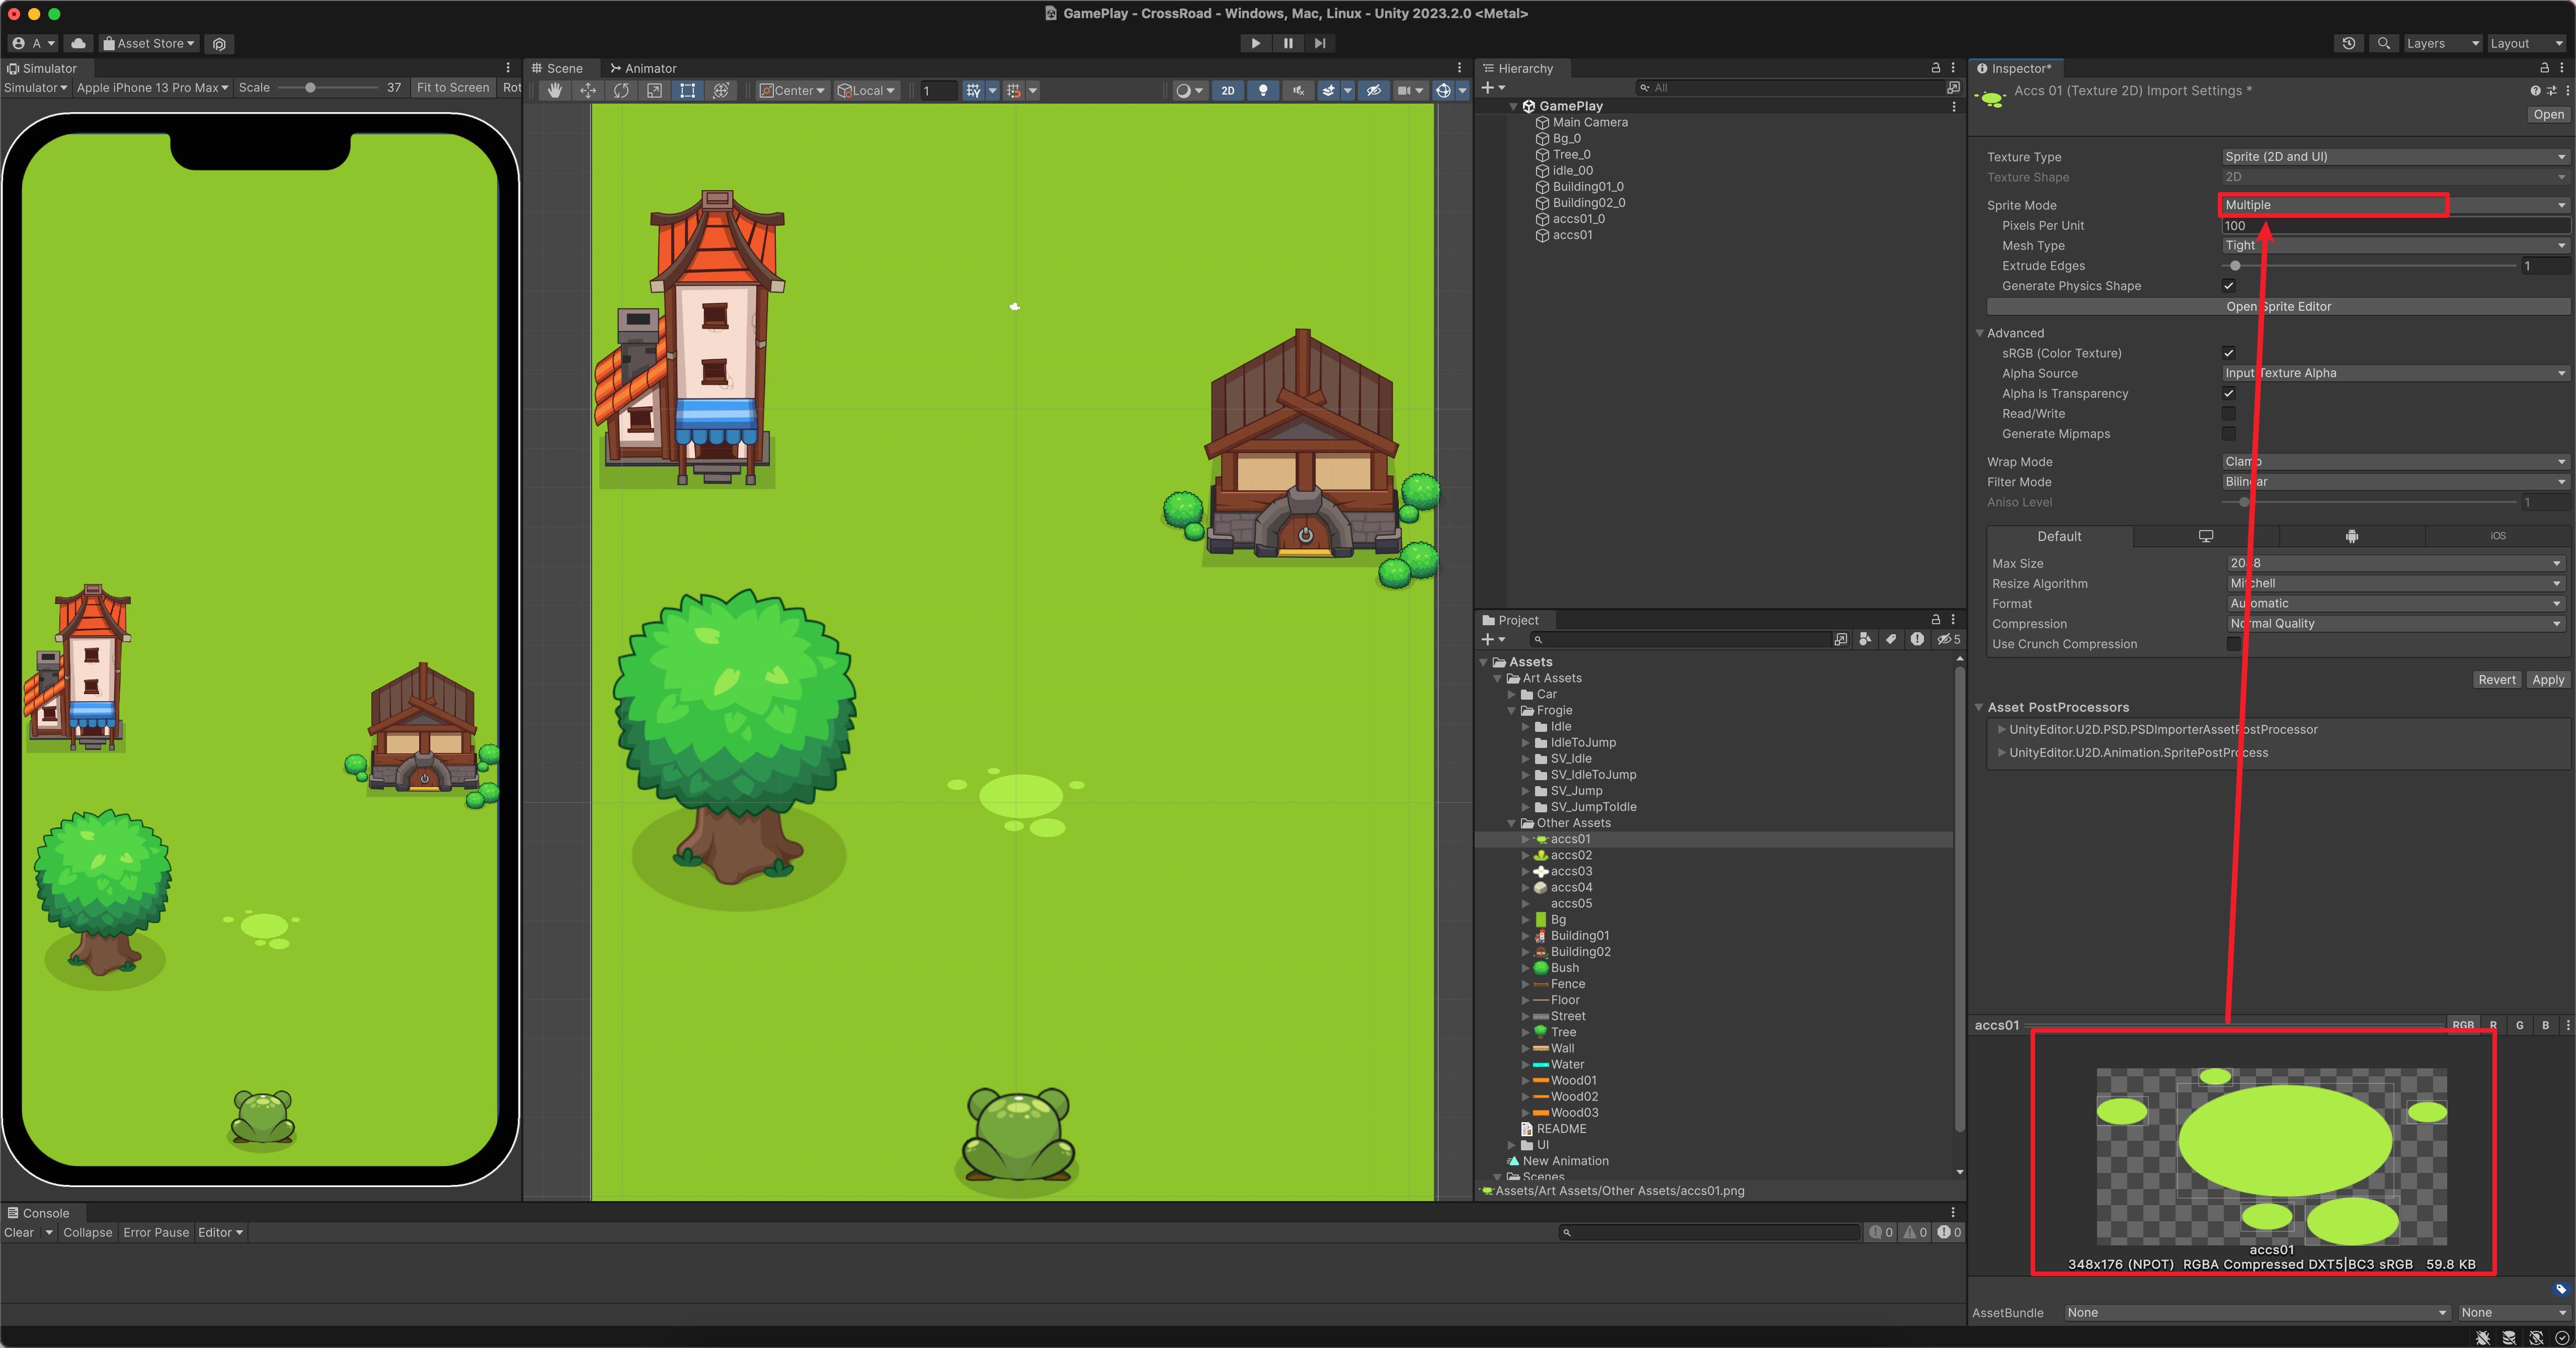This screenshot has height=1348, width=2576.
Task: Collapse the Advanced section in Inspector
Action: pos(1980,333)
